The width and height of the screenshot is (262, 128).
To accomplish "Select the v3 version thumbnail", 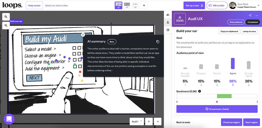I will click(x=135, y=5).
